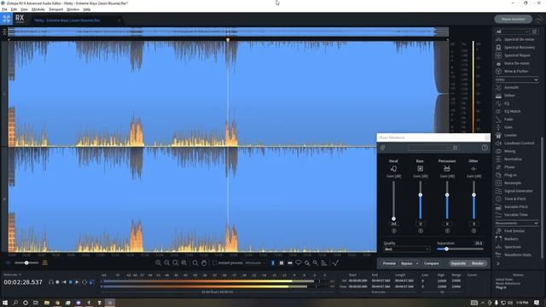Open the View menu
The width and height of the screenshot is (546, 307).
point(24,9)
